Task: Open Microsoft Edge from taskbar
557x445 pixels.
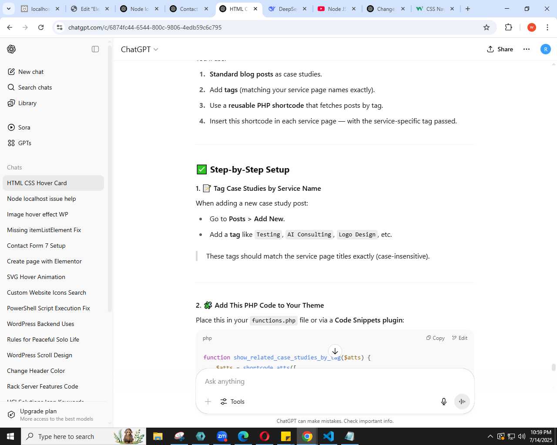Action: [243, 436]
